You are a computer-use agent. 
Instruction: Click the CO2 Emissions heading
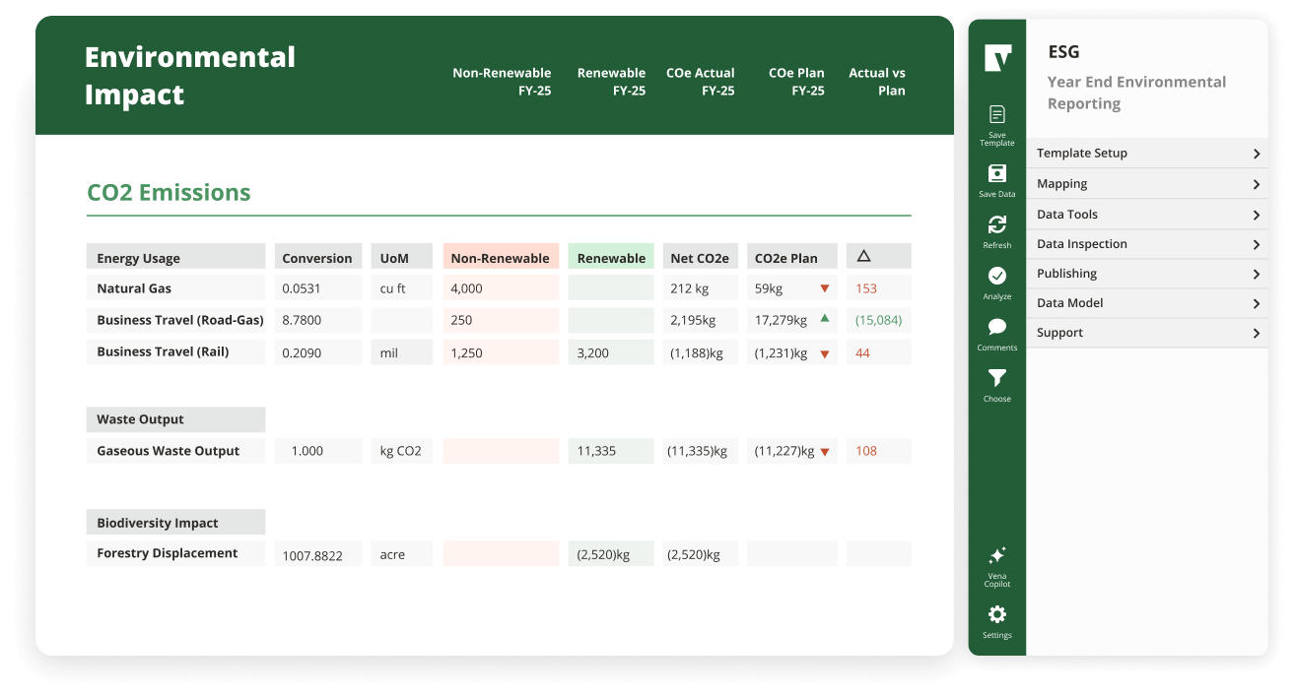(x=169, y=192)
